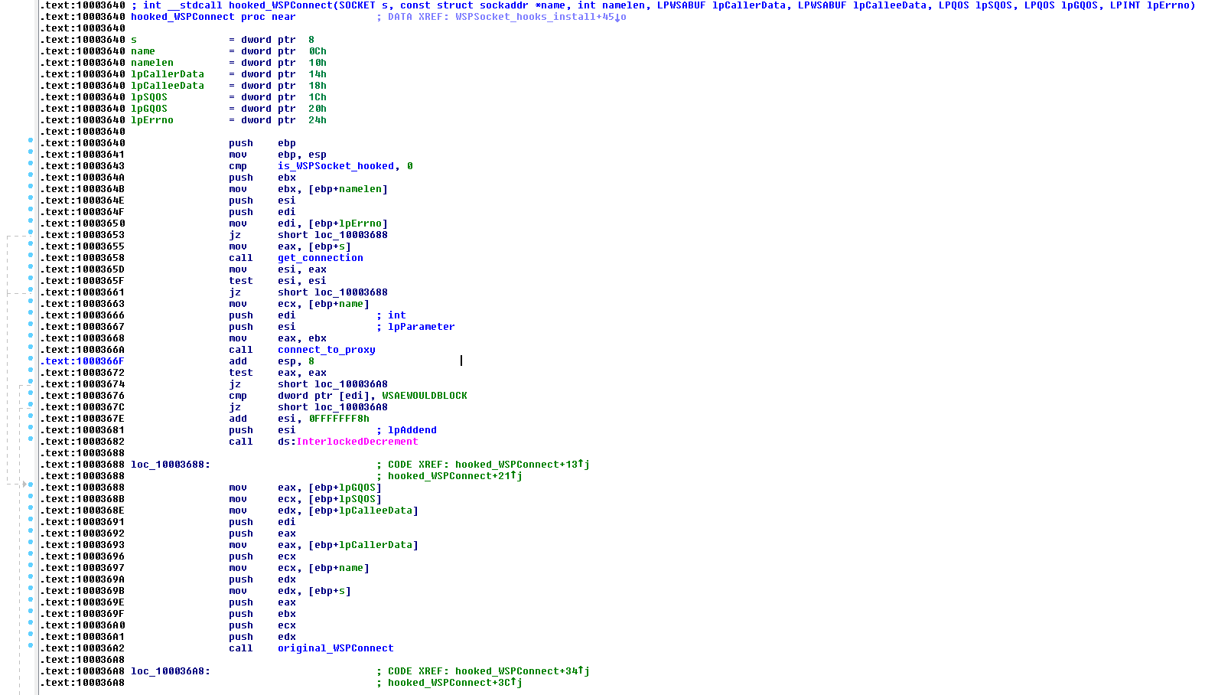1205x695 pixels.
Task: Select the WSAEWOULDBLOCK constant
Action: click(x=425, y=396)
